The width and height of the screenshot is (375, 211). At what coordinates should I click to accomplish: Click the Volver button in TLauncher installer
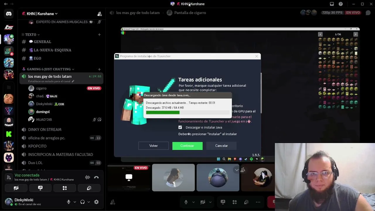(x=154, y=146)
